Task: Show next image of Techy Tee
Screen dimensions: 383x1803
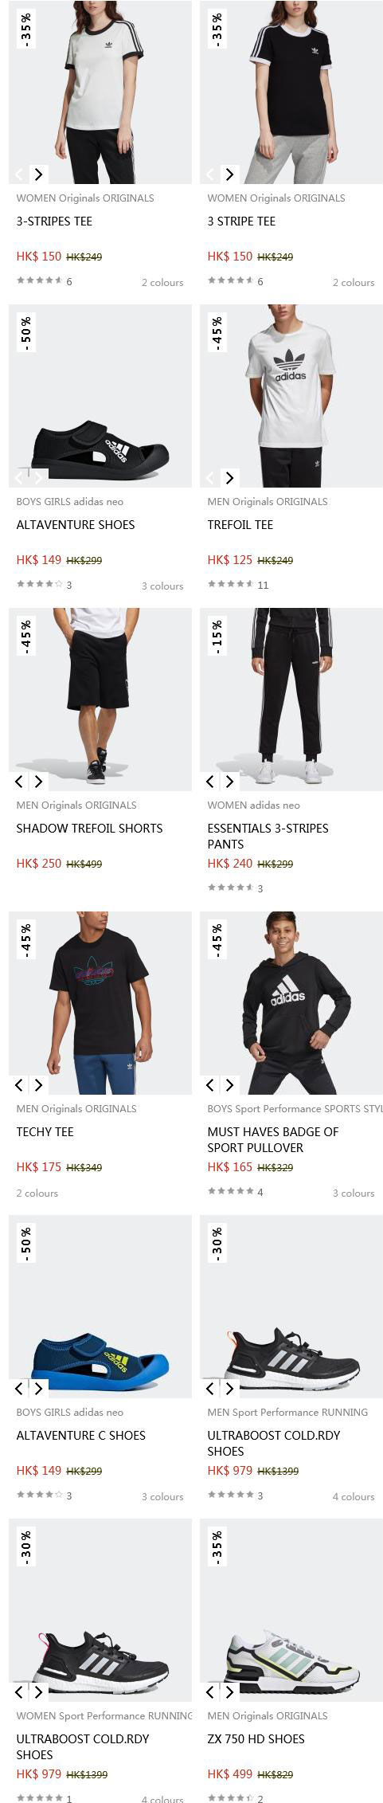Action: click(x=38, y=1084)
